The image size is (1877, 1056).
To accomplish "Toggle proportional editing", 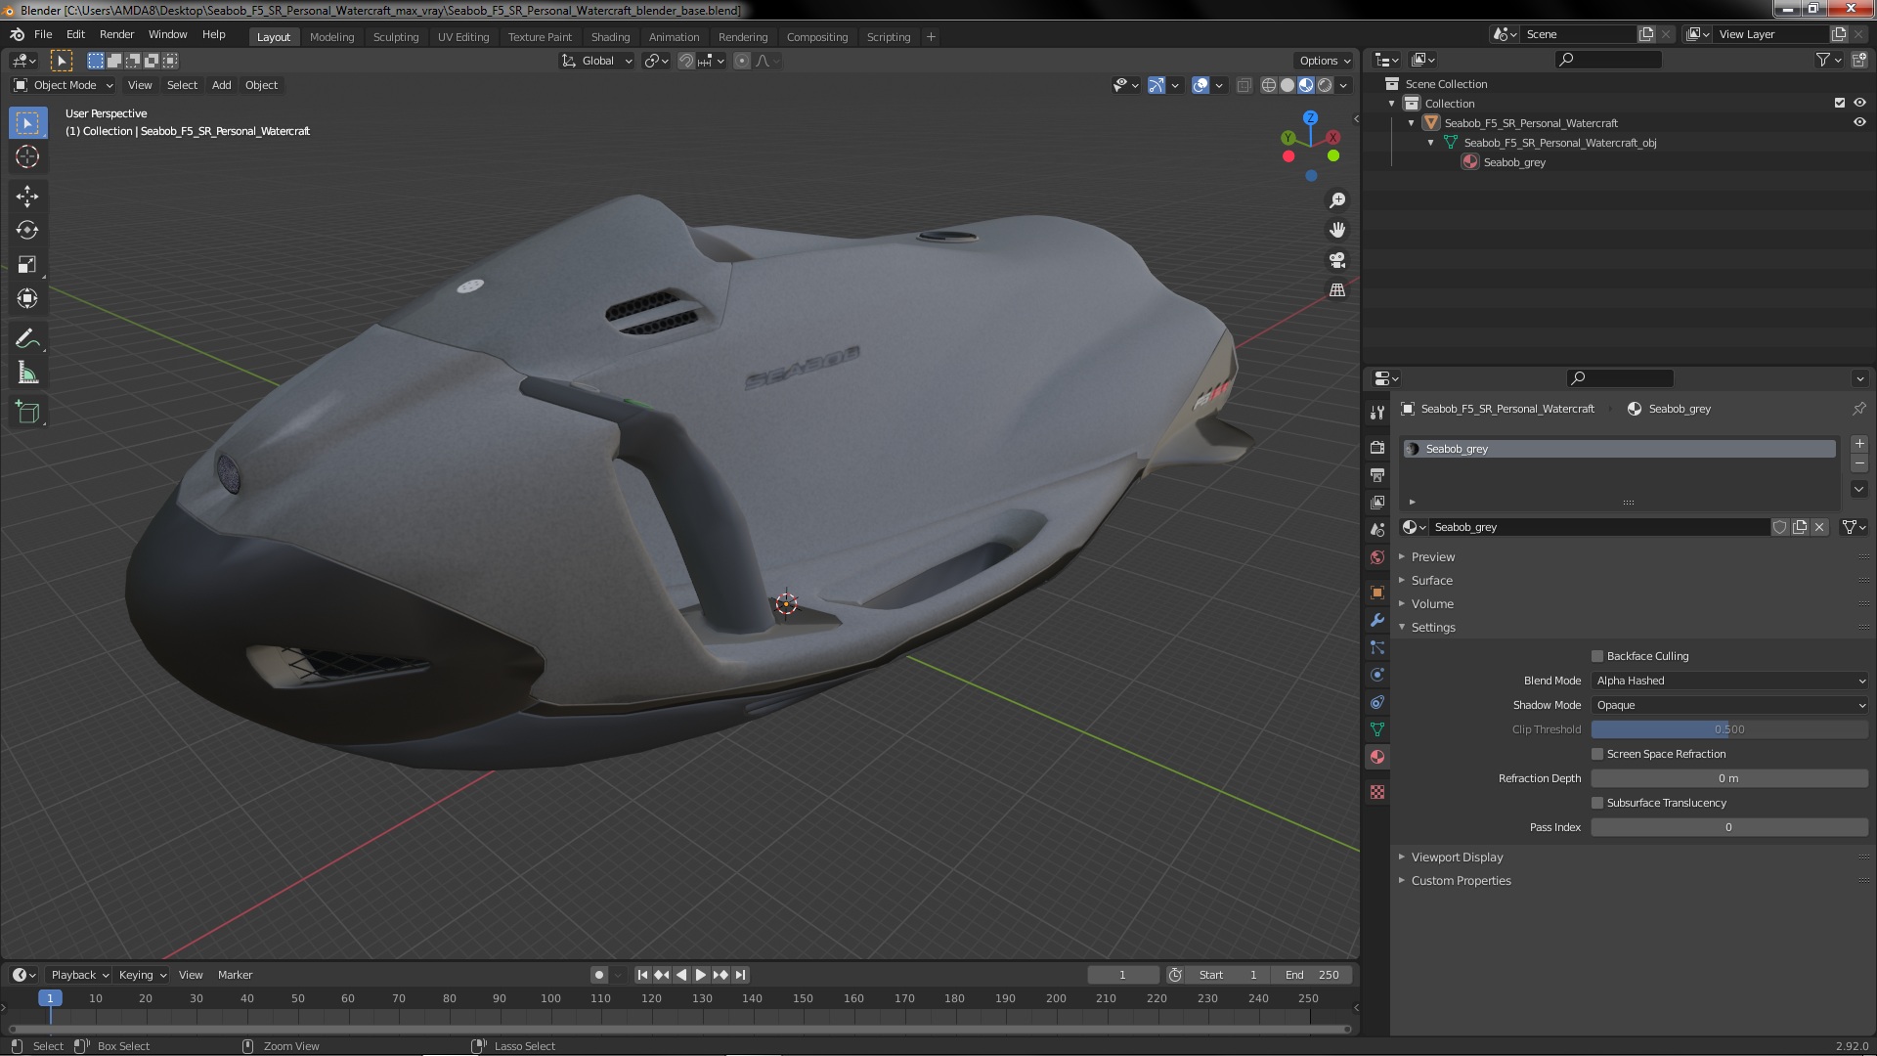I will [741, 61].
